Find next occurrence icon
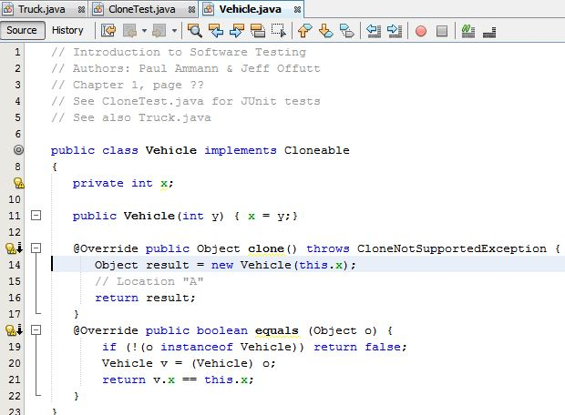 (x=236, y=31)
